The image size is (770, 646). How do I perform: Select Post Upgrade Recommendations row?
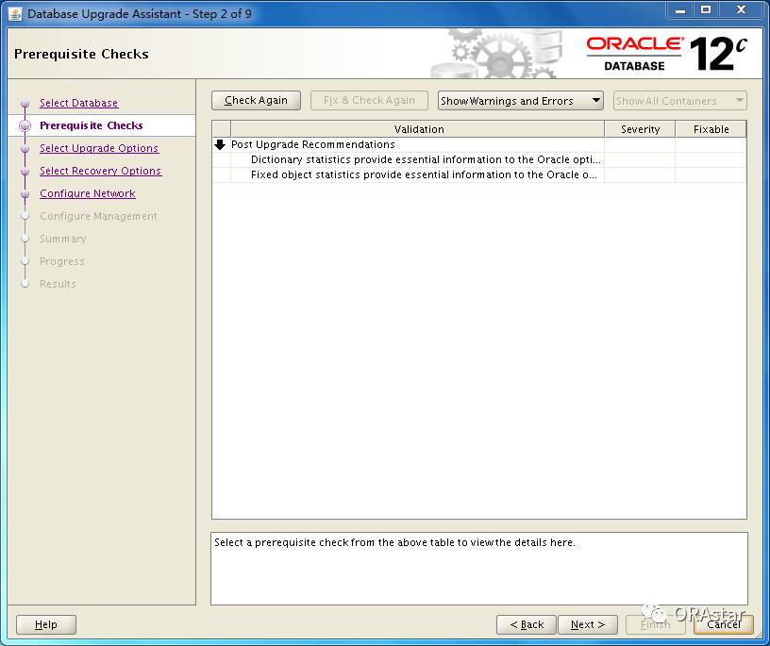pyautogui.click(x=478, y=144)
